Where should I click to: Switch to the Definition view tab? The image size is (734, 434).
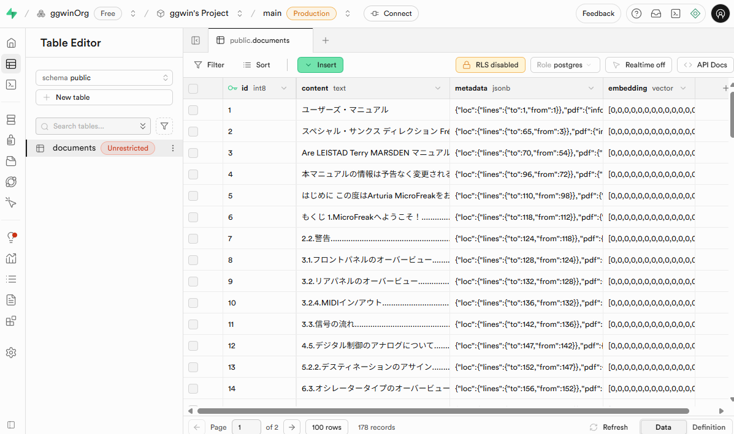[709, 427]
